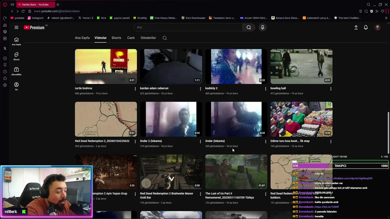The image size is (390, 219).
Task: Click the YouTube Ara search field
Action: [x=188, y=27]
